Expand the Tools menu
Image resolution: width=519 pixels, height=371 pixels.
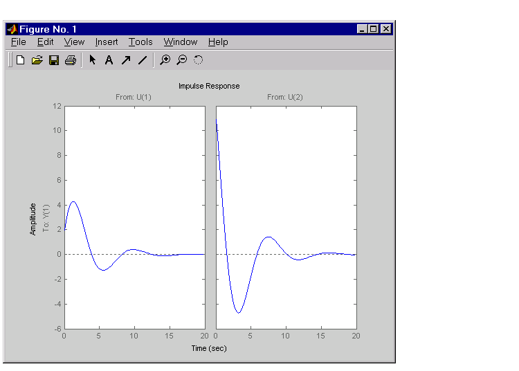[x=140, y=42]
